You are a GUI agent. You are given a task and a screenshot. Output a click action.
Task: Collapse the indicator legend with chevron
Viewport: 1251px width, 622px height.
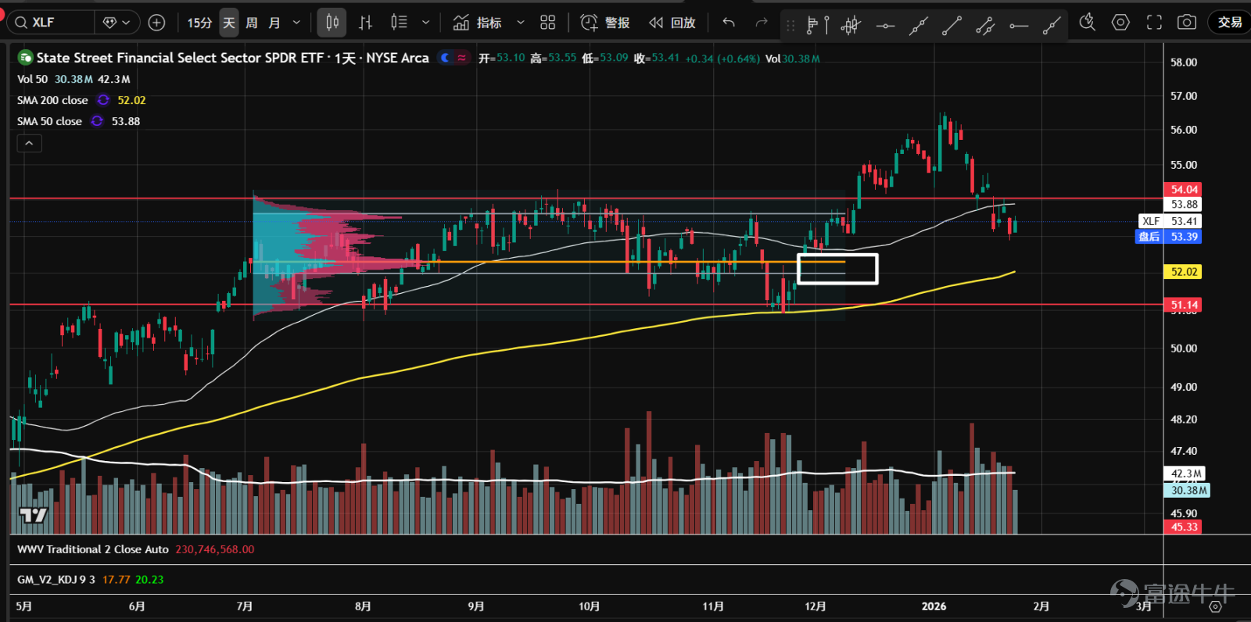(29, 143)
